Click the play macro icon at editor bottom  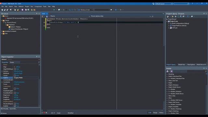pyautogui.click(x=42, y=113)
